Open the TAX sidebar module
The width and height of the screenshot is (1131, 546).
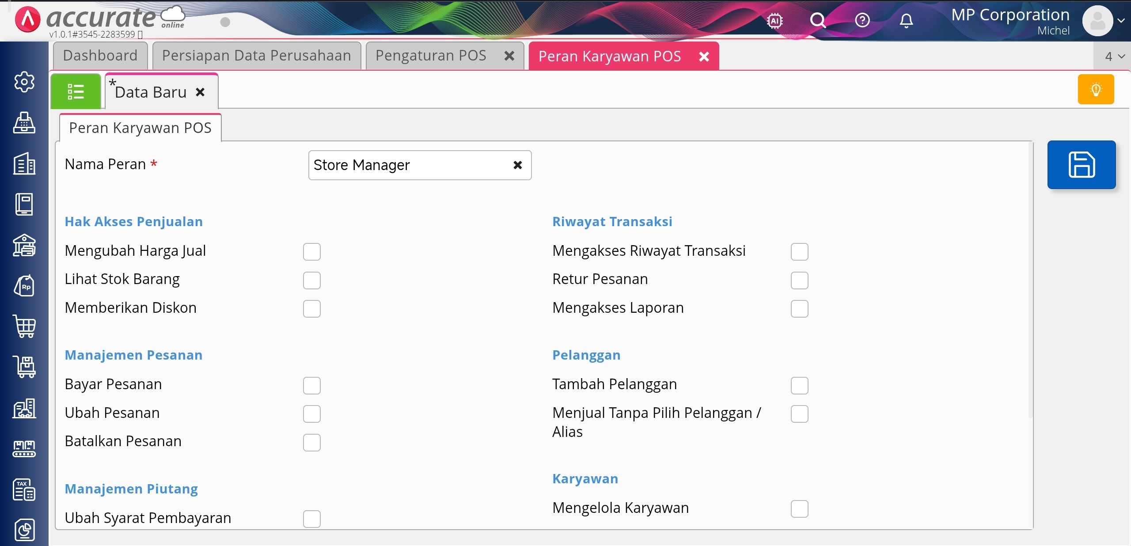tap(24, 489)
